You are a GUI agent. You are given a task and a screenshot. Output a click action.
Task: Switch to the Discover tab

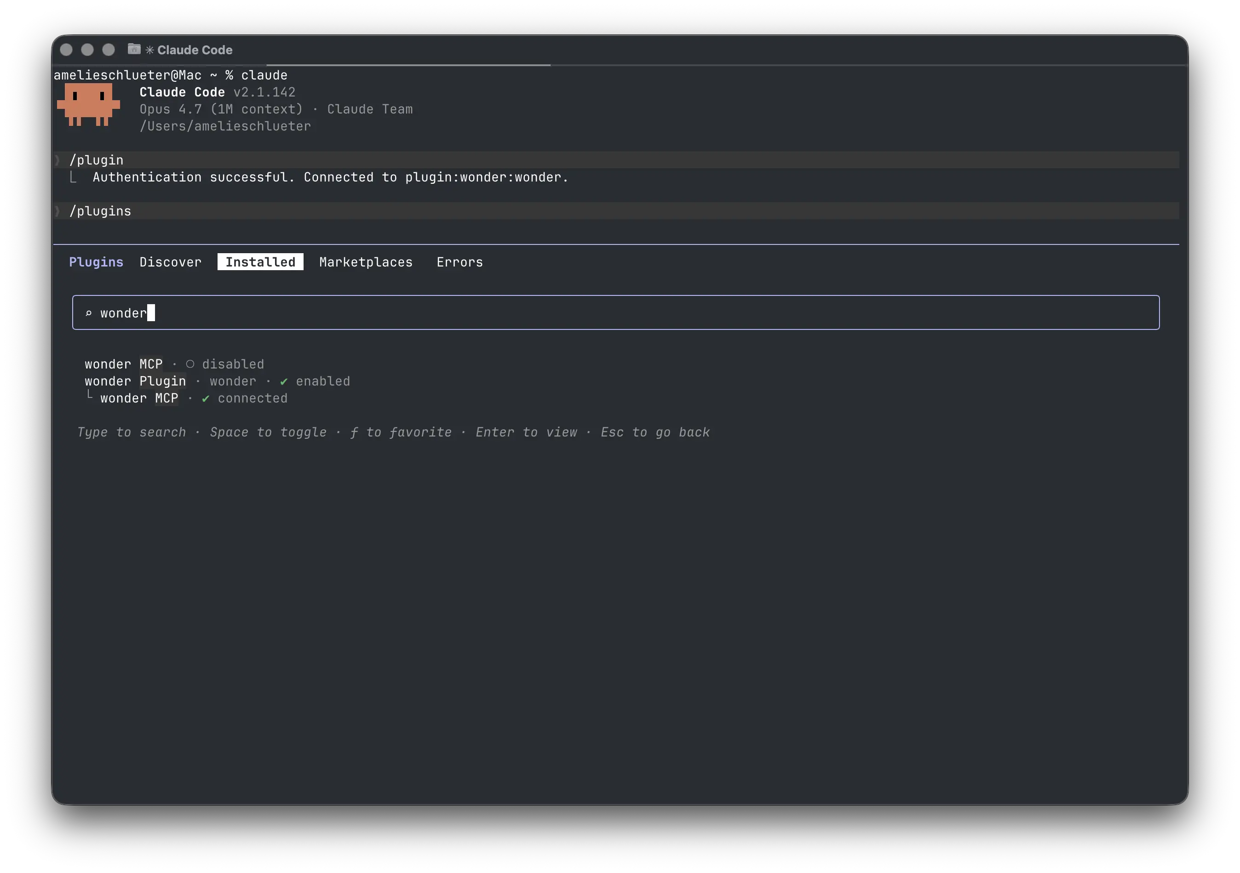171,262
